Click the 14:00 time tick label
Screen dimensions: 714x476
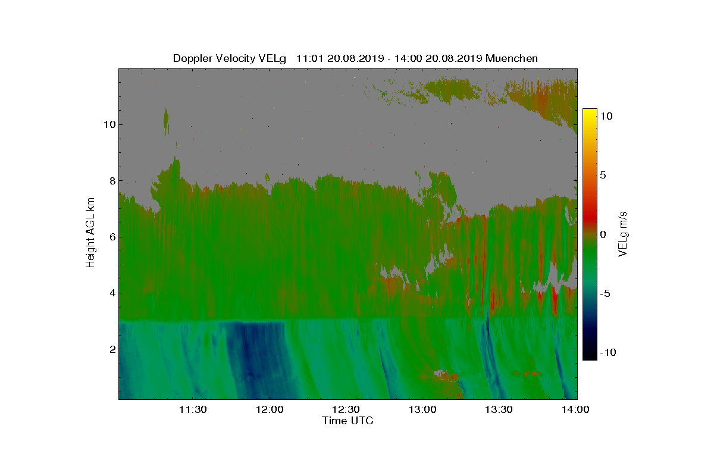click(x=575, y=410)
